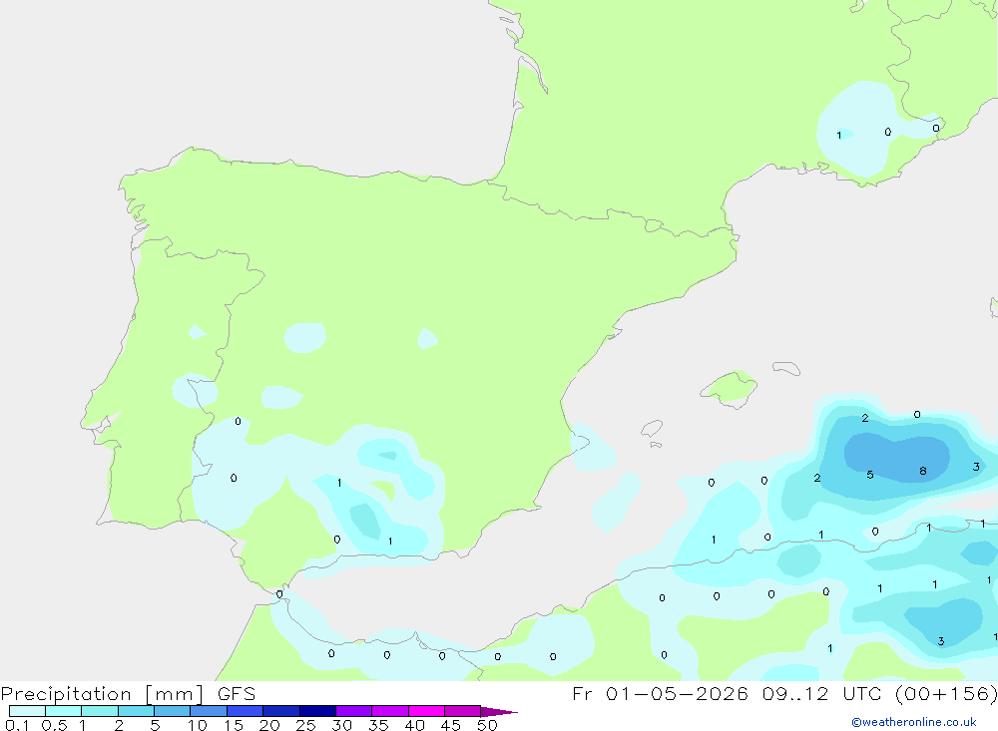Click the '0.5' legend scale label
This screenshot has width=998, height=731.
pyautogui.click(x=54, y=725)
